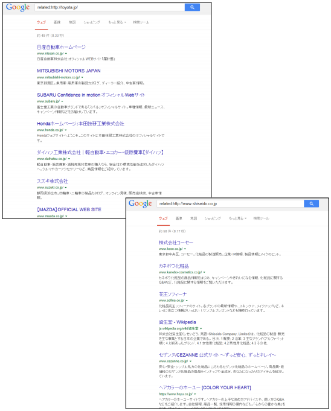Viewport: 331px width, 411px height.
Task: Expand the arrow next to www.cezanne.co.jp
Action: coord(190,361)
